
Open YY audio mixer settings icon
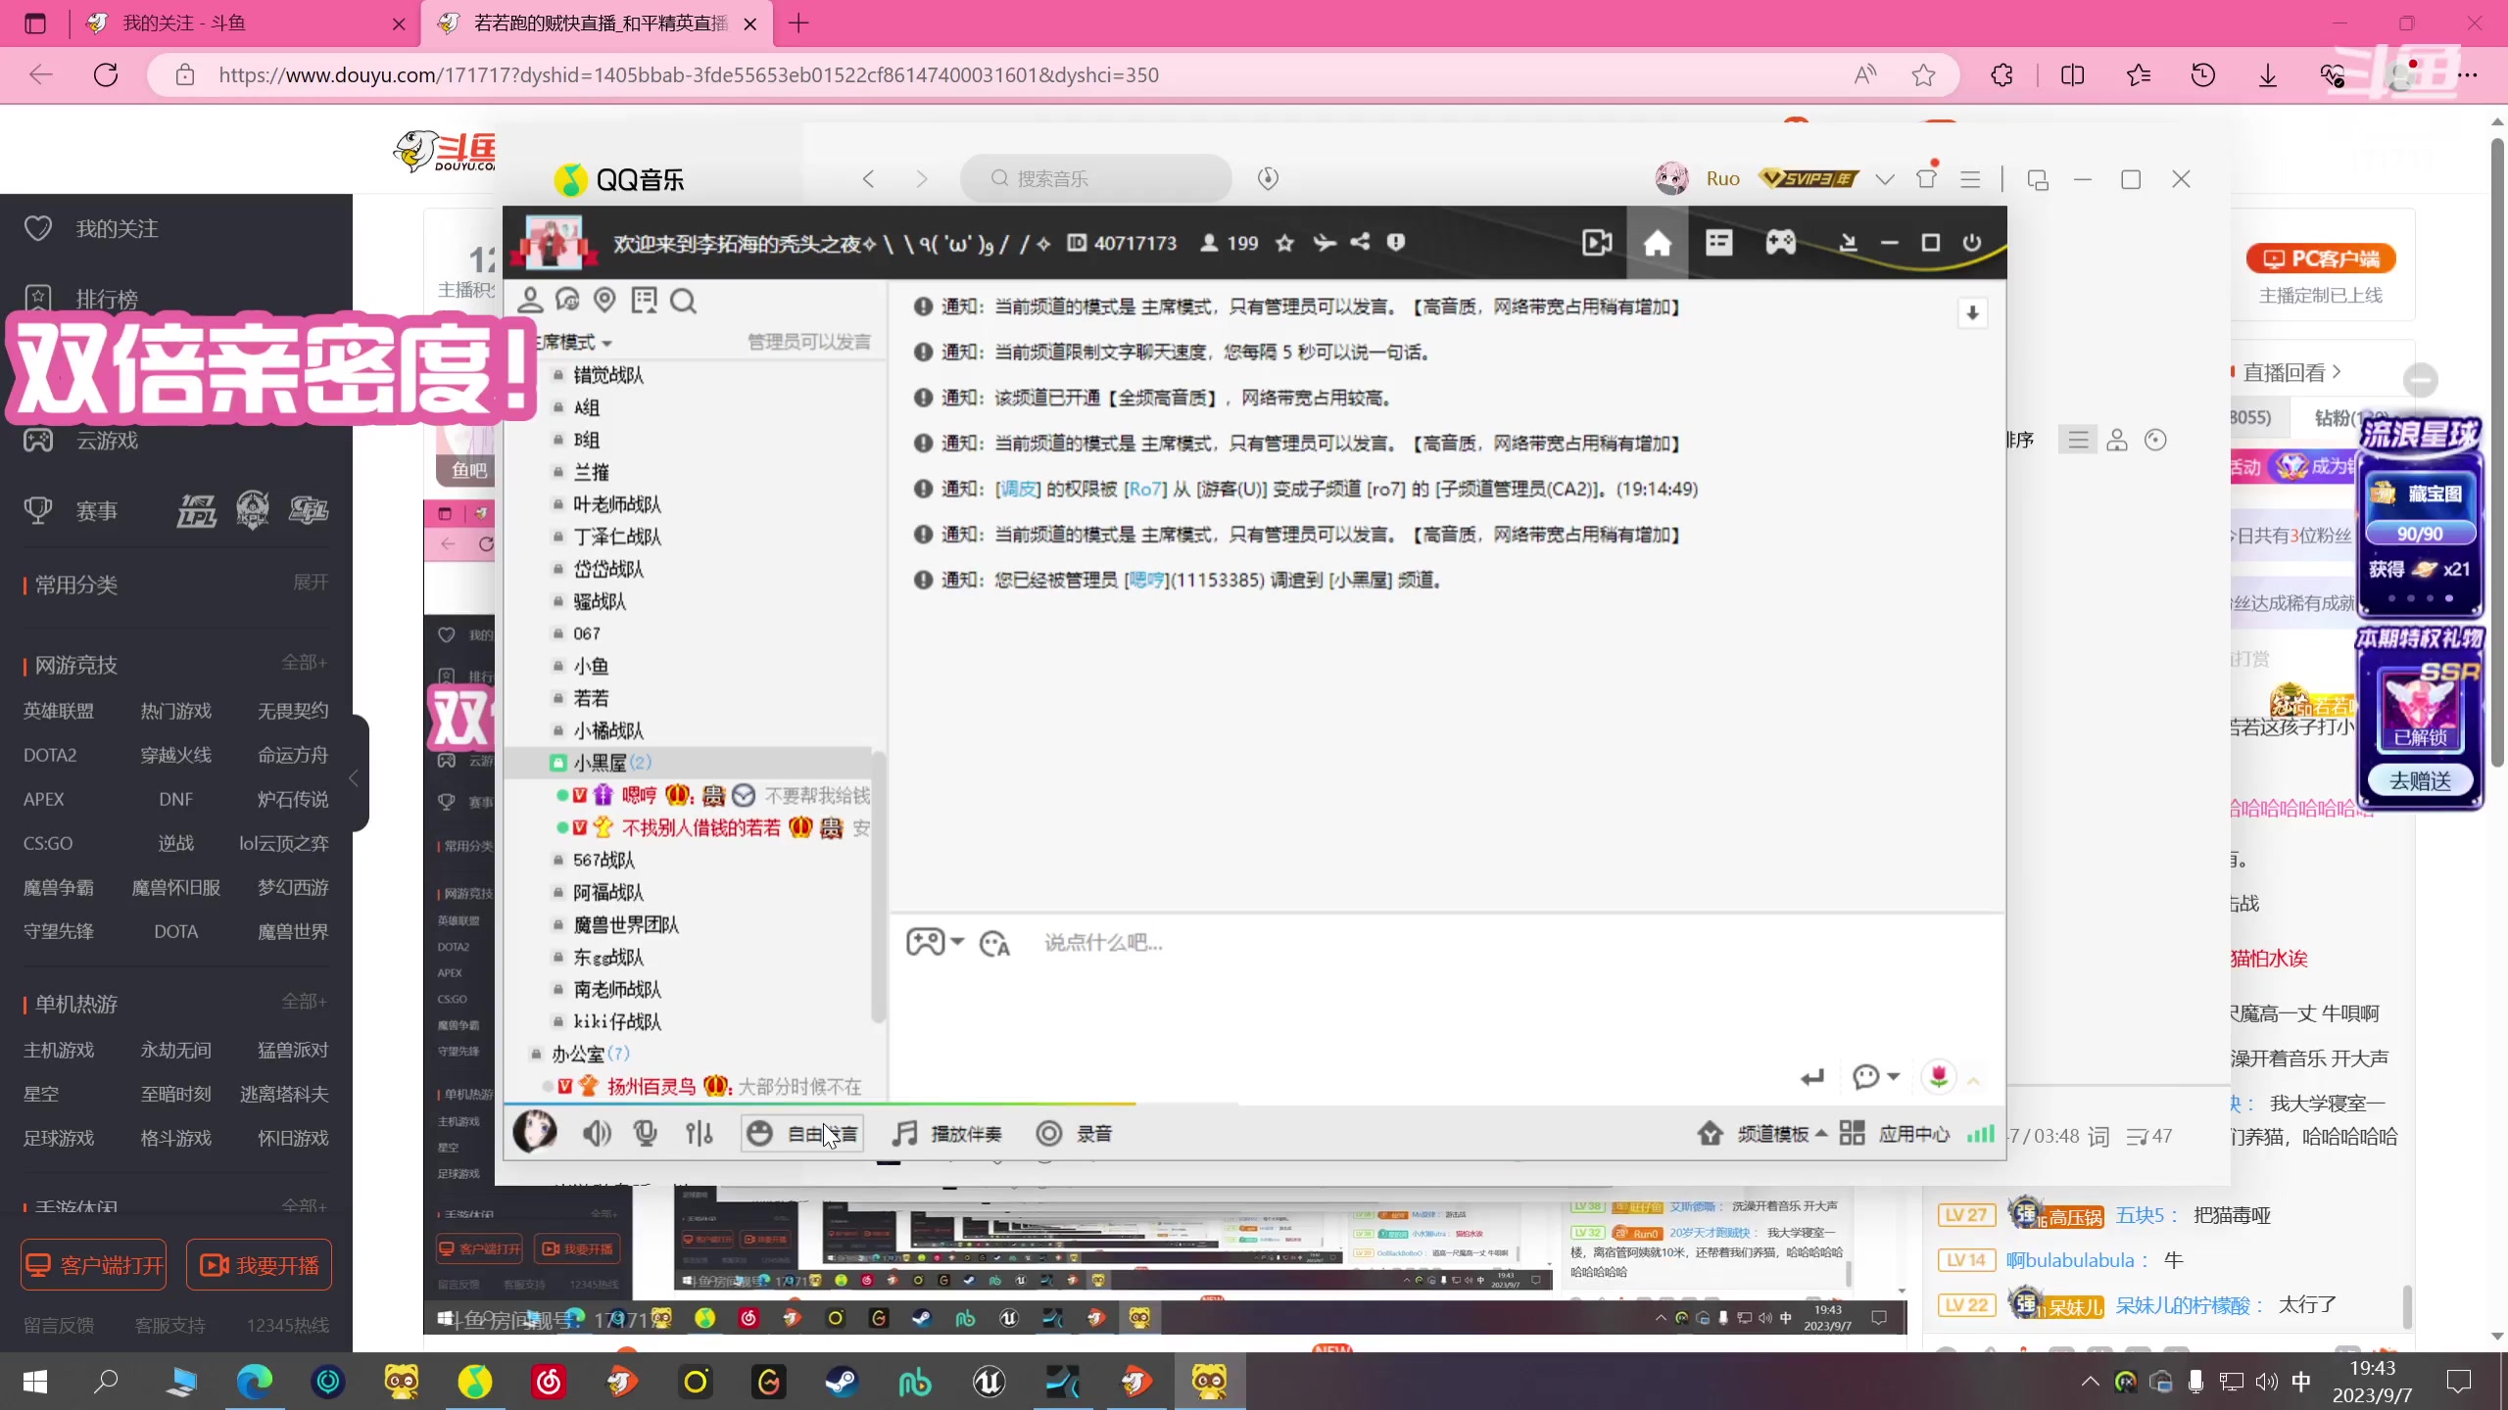(699, 1134)
